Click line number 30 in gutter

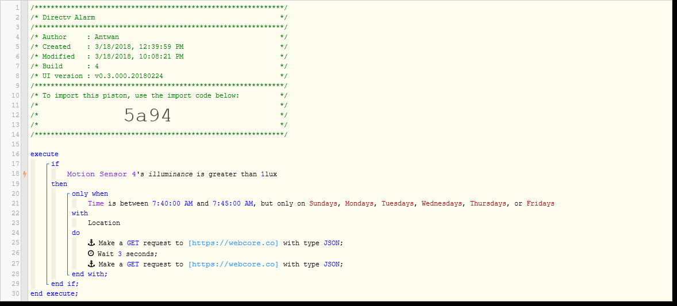[x=16, y=293]
